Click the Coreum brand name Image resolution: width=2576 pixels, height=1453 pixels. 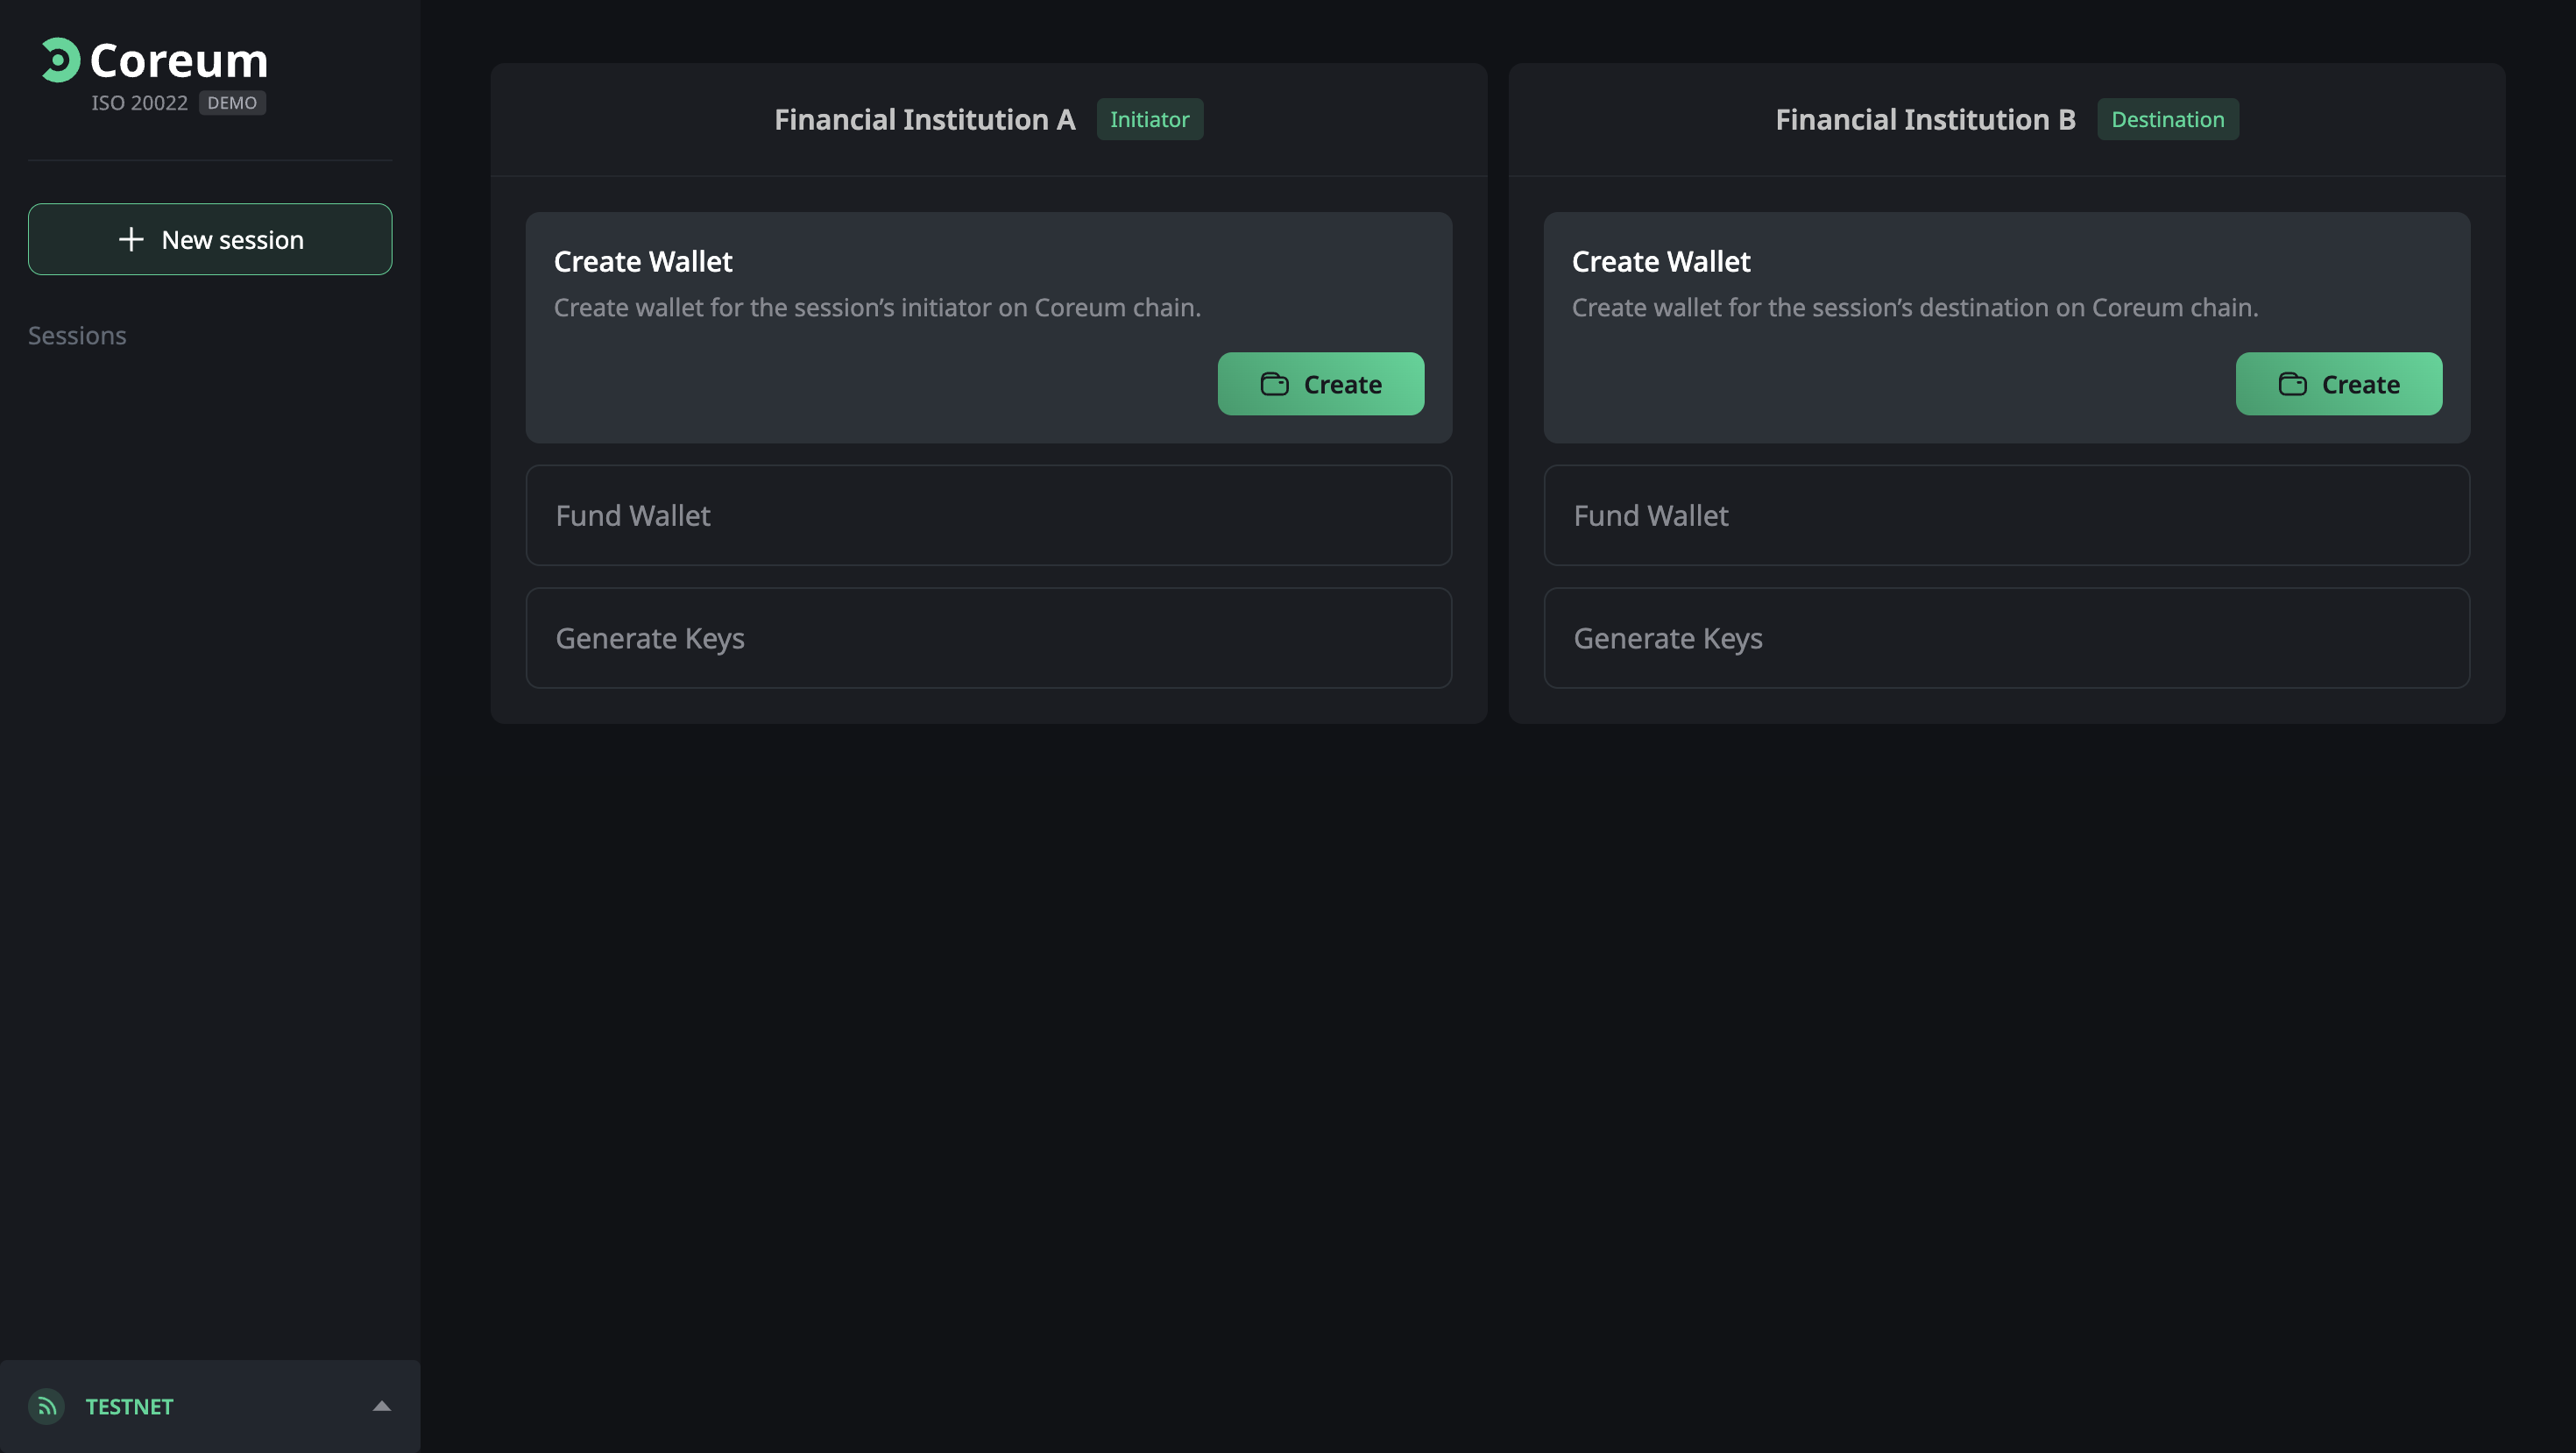tap(179, 60)
